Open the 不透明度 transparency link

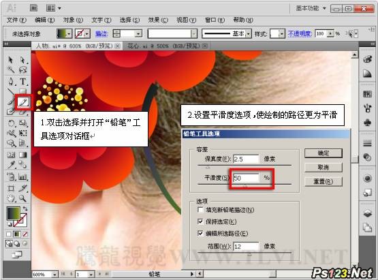(x=300, y=34)
